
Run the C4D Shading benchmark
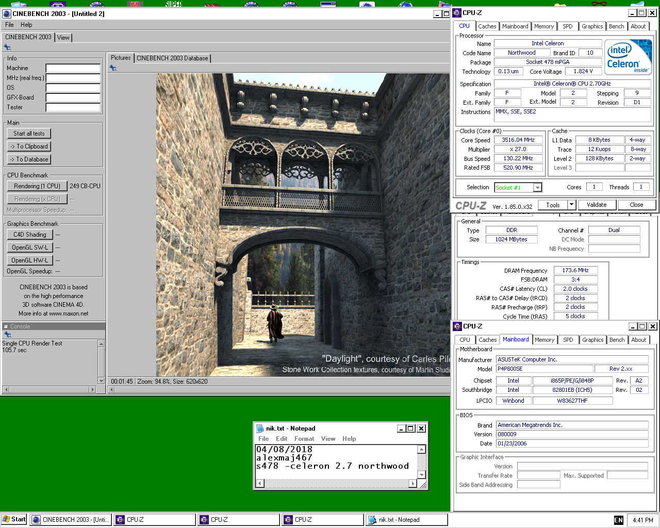(x=30, y=235)
